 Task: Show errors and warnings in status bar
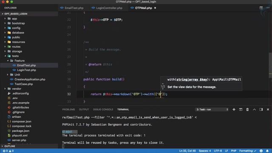click(x=8, y=151)
